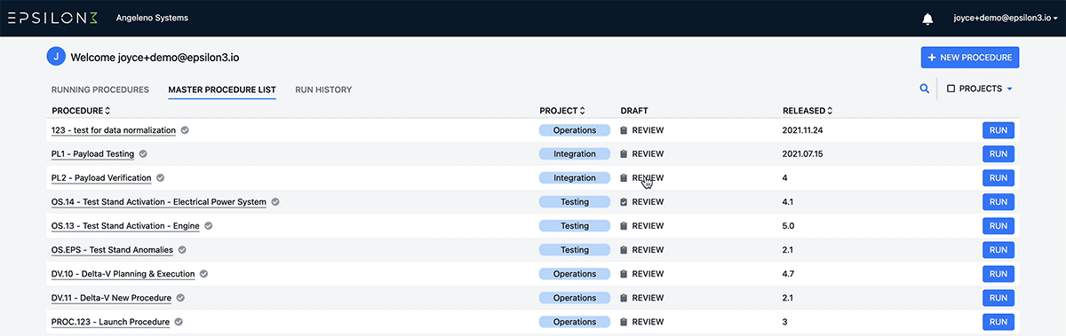Toggle the Projects checkbox
Screen dimensions: 1066x336
tap(951, 89)
